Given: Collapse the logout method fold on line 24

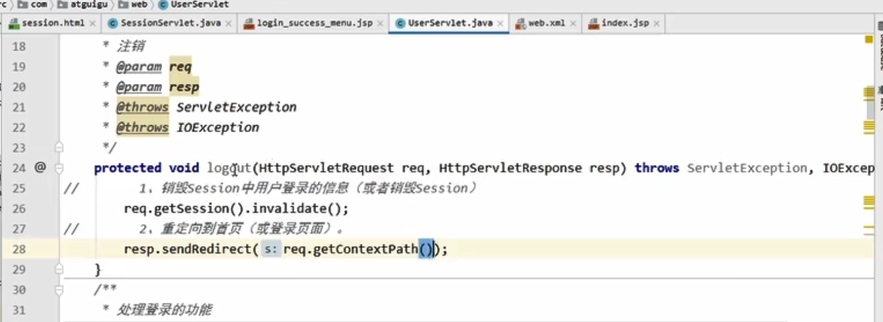Looking at the screenshot, I should (x=59, y=168).
